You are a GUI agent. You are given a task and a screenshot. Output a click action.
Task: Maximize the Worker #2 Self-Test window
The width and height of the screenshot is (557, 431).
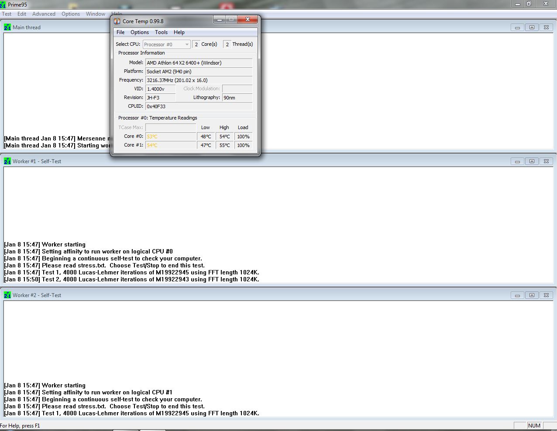pos(532,295)
